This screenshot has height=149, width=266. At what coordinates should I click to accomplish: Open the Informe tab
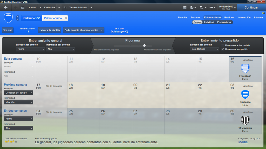click(x=258, y=17)
